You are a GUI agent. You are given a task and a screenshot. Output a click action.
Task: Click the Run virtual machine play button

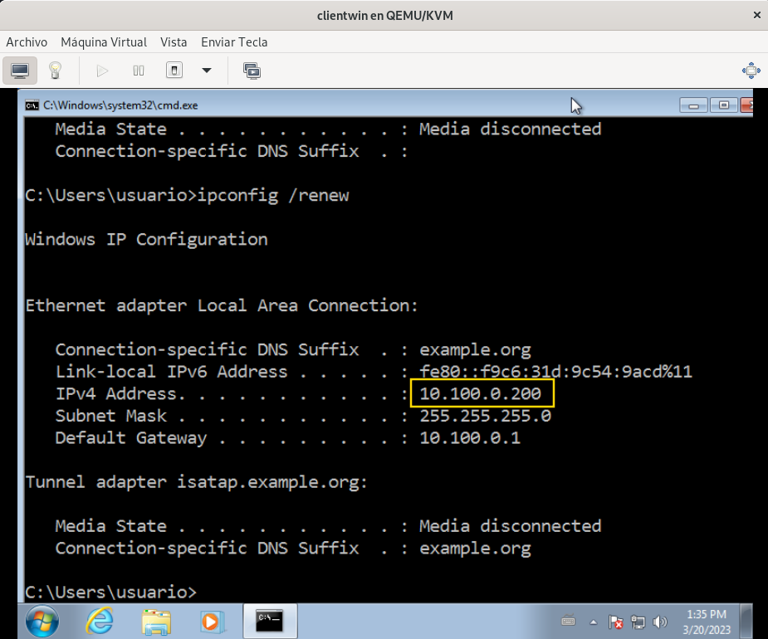click(103, 71)
